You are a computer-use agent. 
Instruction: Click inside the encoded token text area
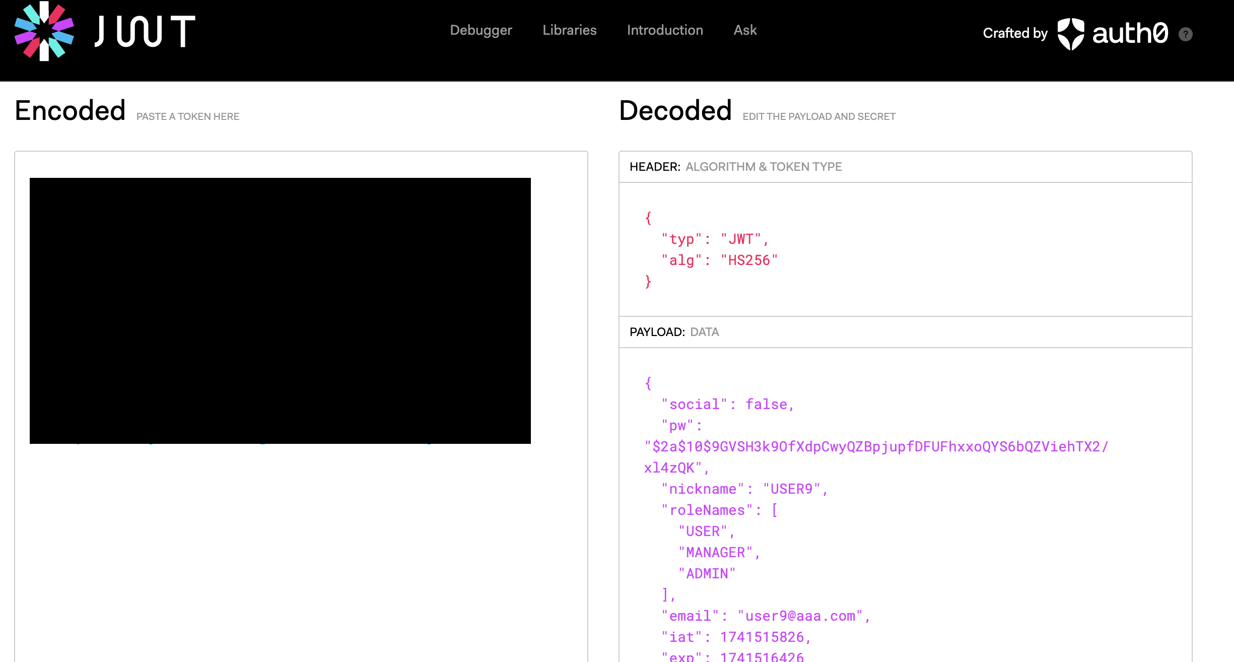pos(280,310)
